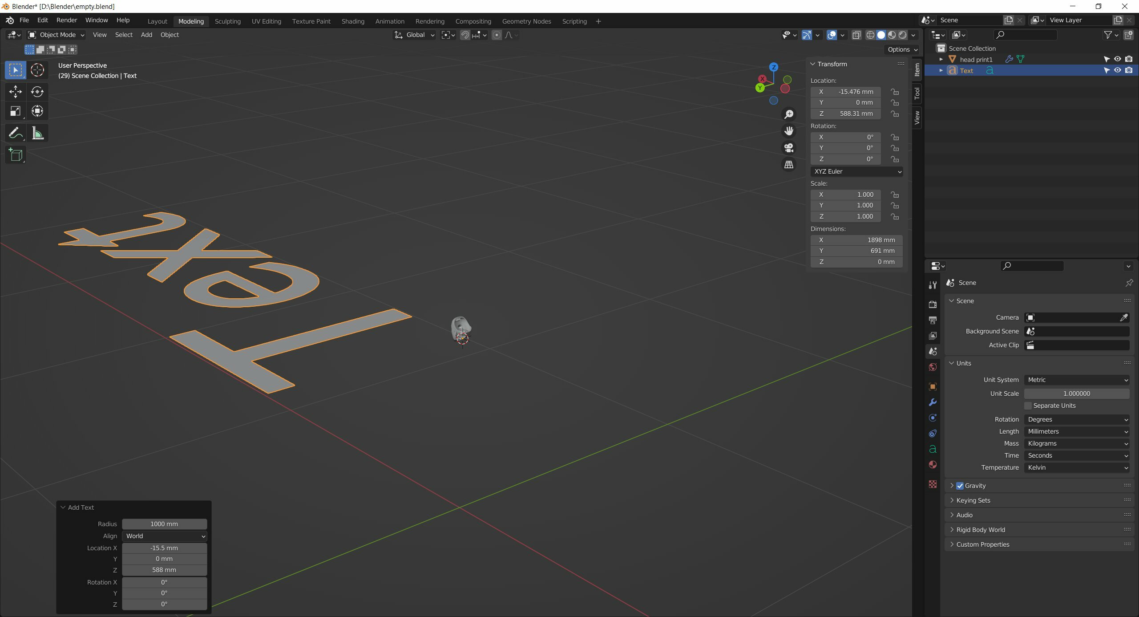Open the Text object data properties tab
This screenshot has width=1139, height=617.
pos(933,449)
